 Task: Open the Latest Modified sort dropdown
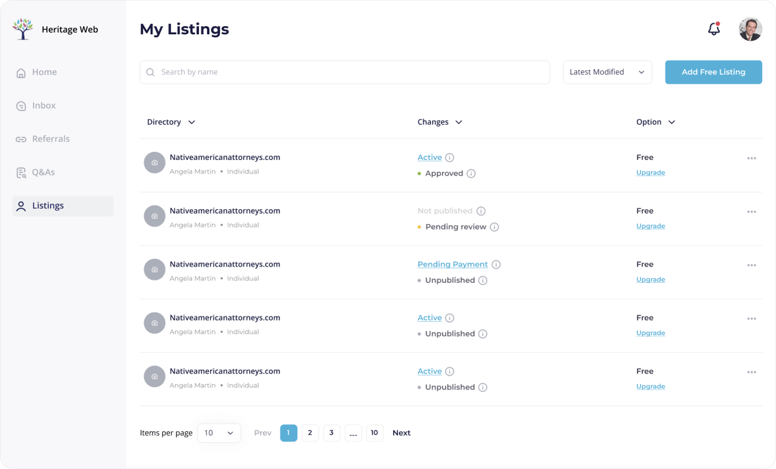607,72
